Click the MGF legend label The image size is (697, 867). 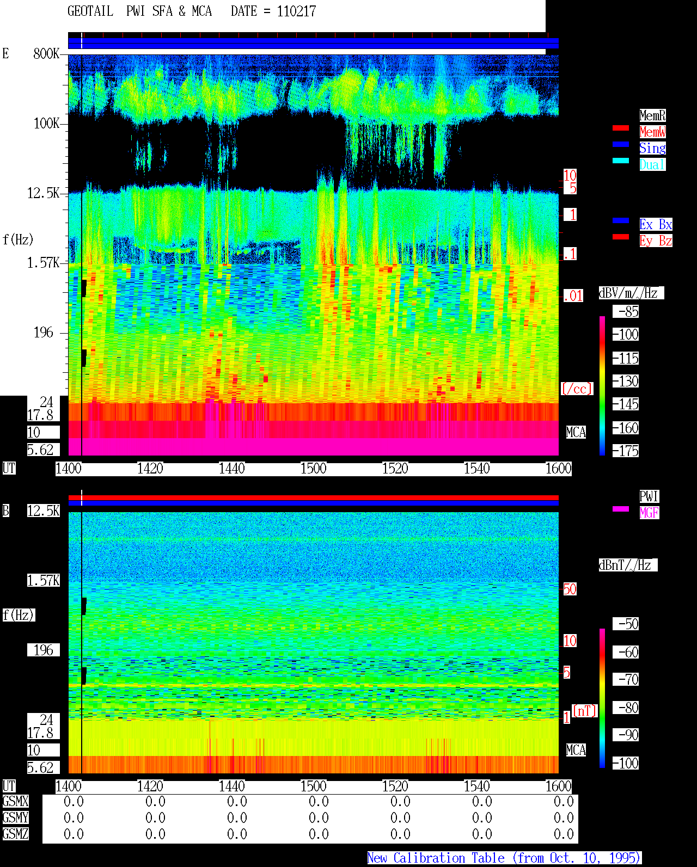pyautogui.click(x=649, y=513)
